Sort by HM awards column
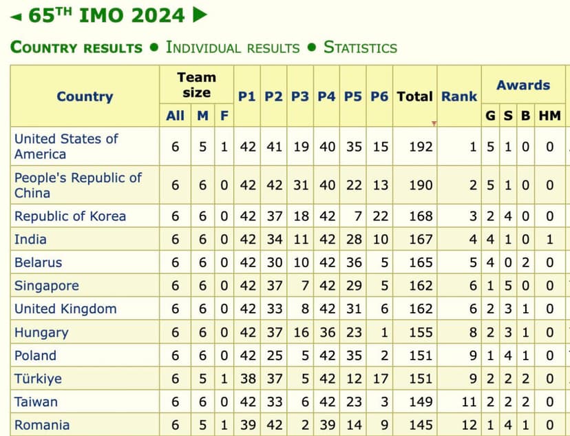The width and height of the screenshot is (570, 436). click(x=549, y=116)
